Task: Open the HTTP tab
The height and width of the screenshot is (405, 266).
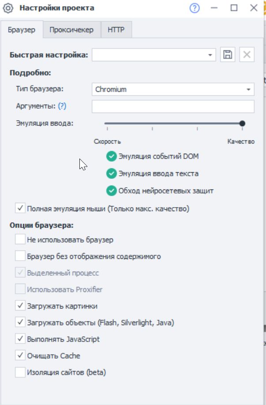Action: [116, 30]
